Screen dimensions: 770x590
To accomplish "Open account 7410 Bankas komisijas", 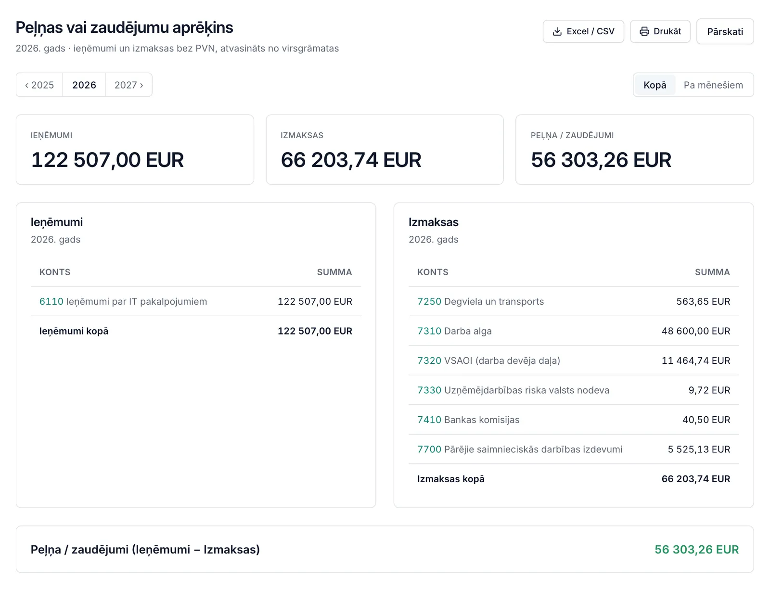I will [x=468, y=420].
